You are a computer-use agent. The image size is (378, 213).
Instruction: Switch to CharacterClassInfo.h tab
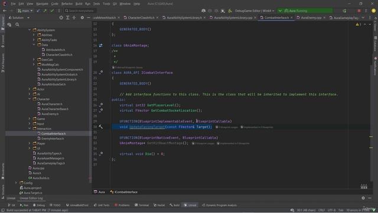point(141,18)
